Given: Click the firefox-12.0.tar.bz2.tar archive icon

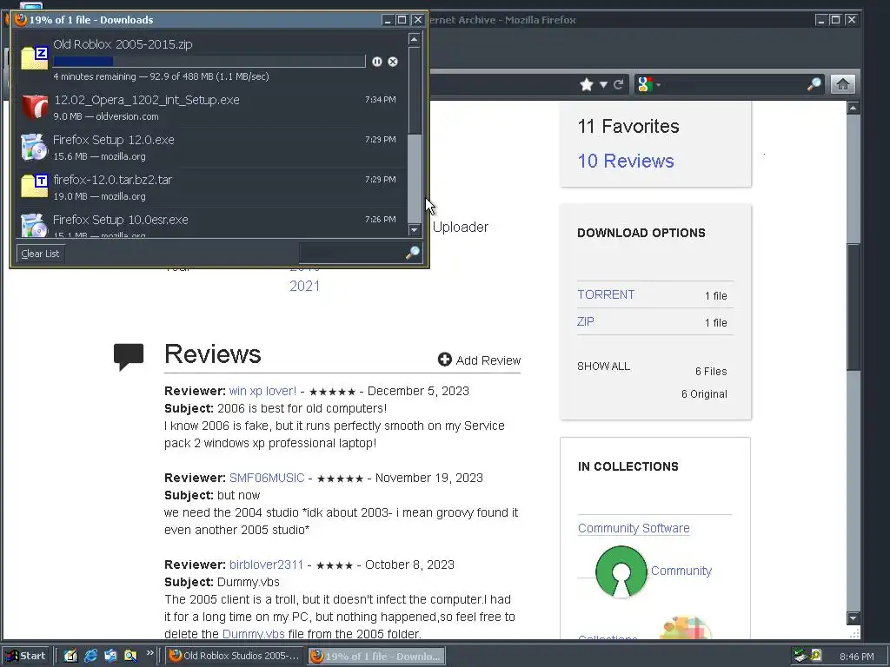Looking at the screenshot, I should tap(35, 187).
